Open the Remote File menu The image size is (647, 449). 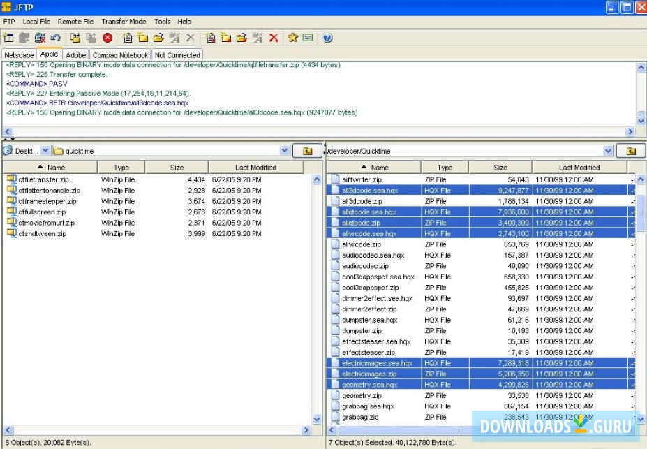coord(75,22)
